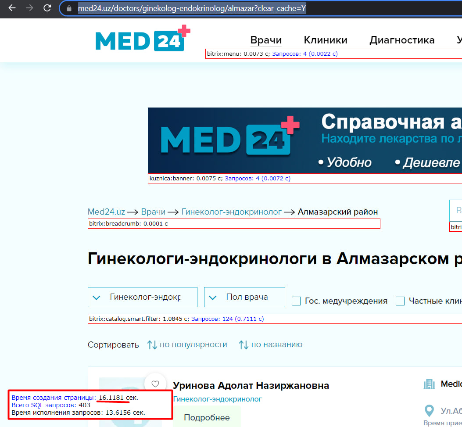This screenshot has height=427, width=462.
Task: Open doctor Уринова Адолат Назиржановна profile
Action: [x=251, y=385]
